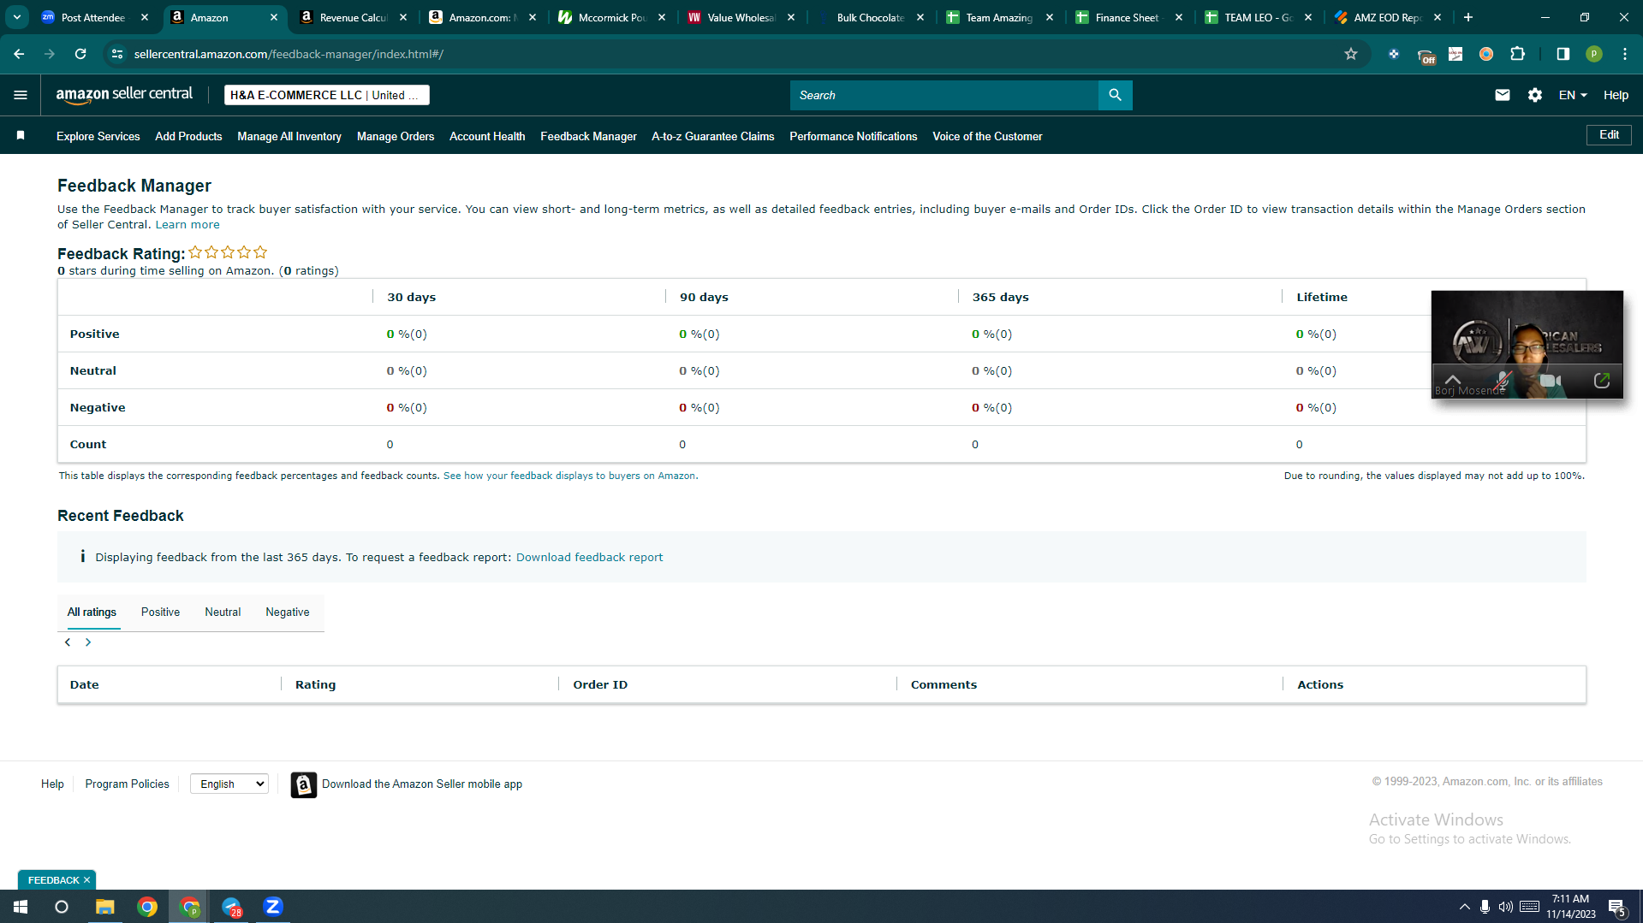Open the Help link in header
The image size is (1643, 923).
point(1616,95)
